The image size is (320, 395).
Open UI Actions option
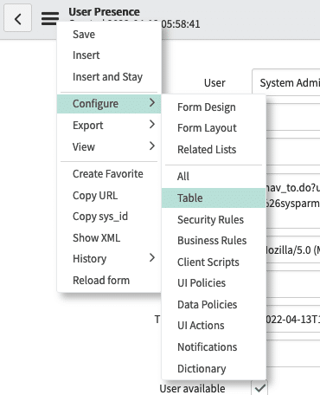tap(214, 326)
